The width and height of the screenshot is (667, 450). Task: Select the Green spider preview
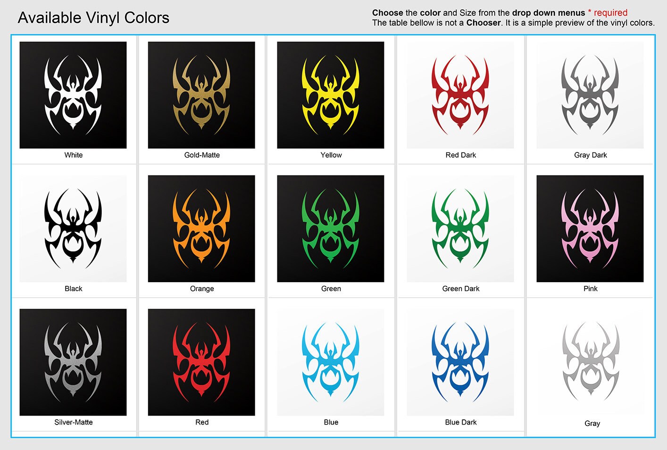tap(331, 229)
